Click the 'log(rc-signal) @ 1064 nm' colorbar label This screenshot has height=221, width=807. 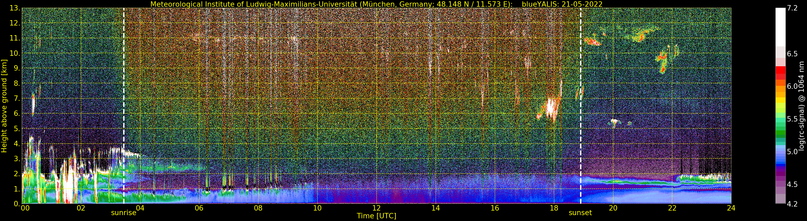tap(802, 106)
